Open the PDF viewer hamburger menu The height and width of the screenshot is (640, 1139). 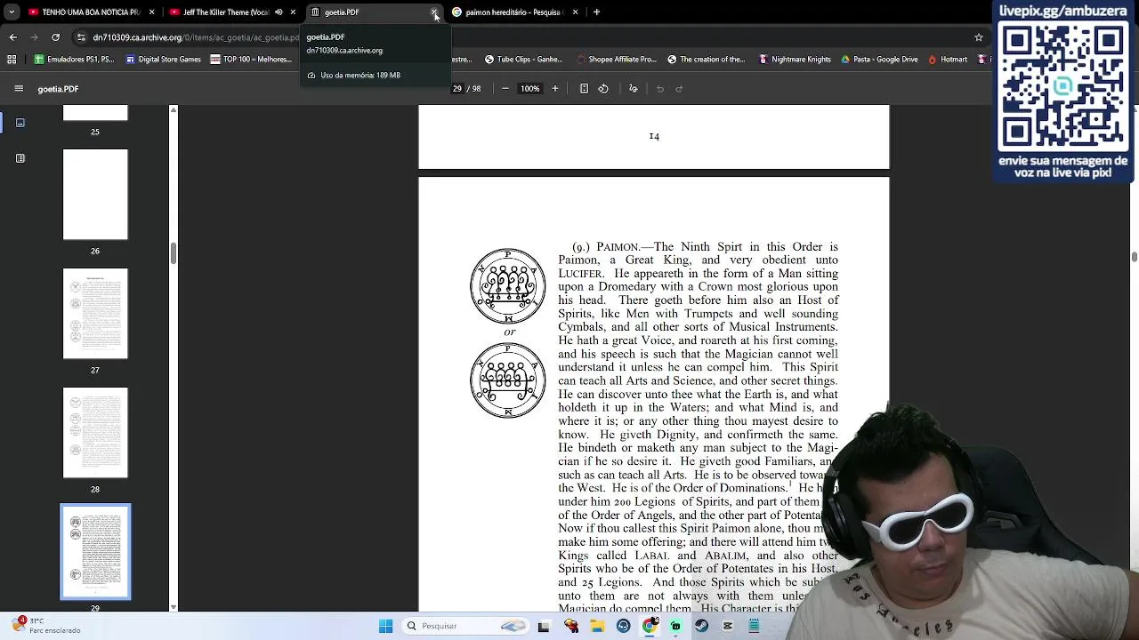[x=19, y=89]
